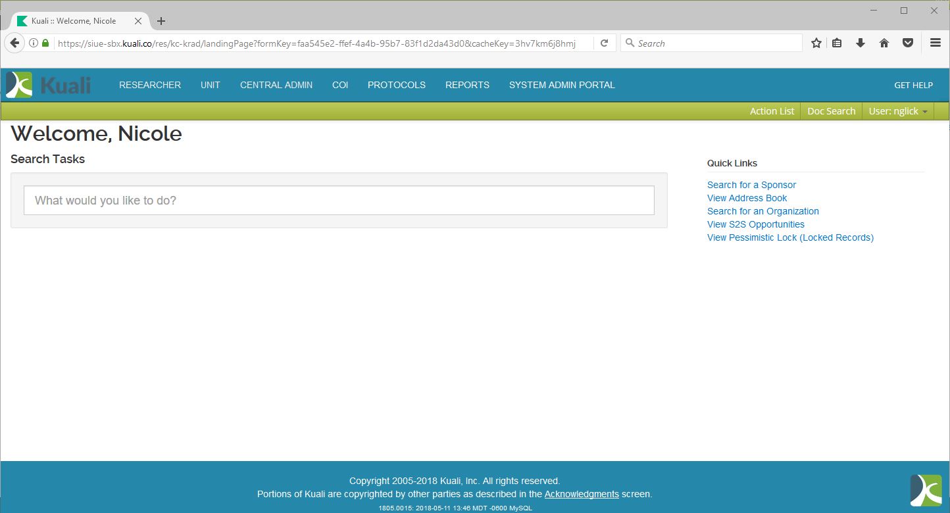Screen dimensions: 950x513
Task: Click the browser back arrow button
Action: point(14,43)
